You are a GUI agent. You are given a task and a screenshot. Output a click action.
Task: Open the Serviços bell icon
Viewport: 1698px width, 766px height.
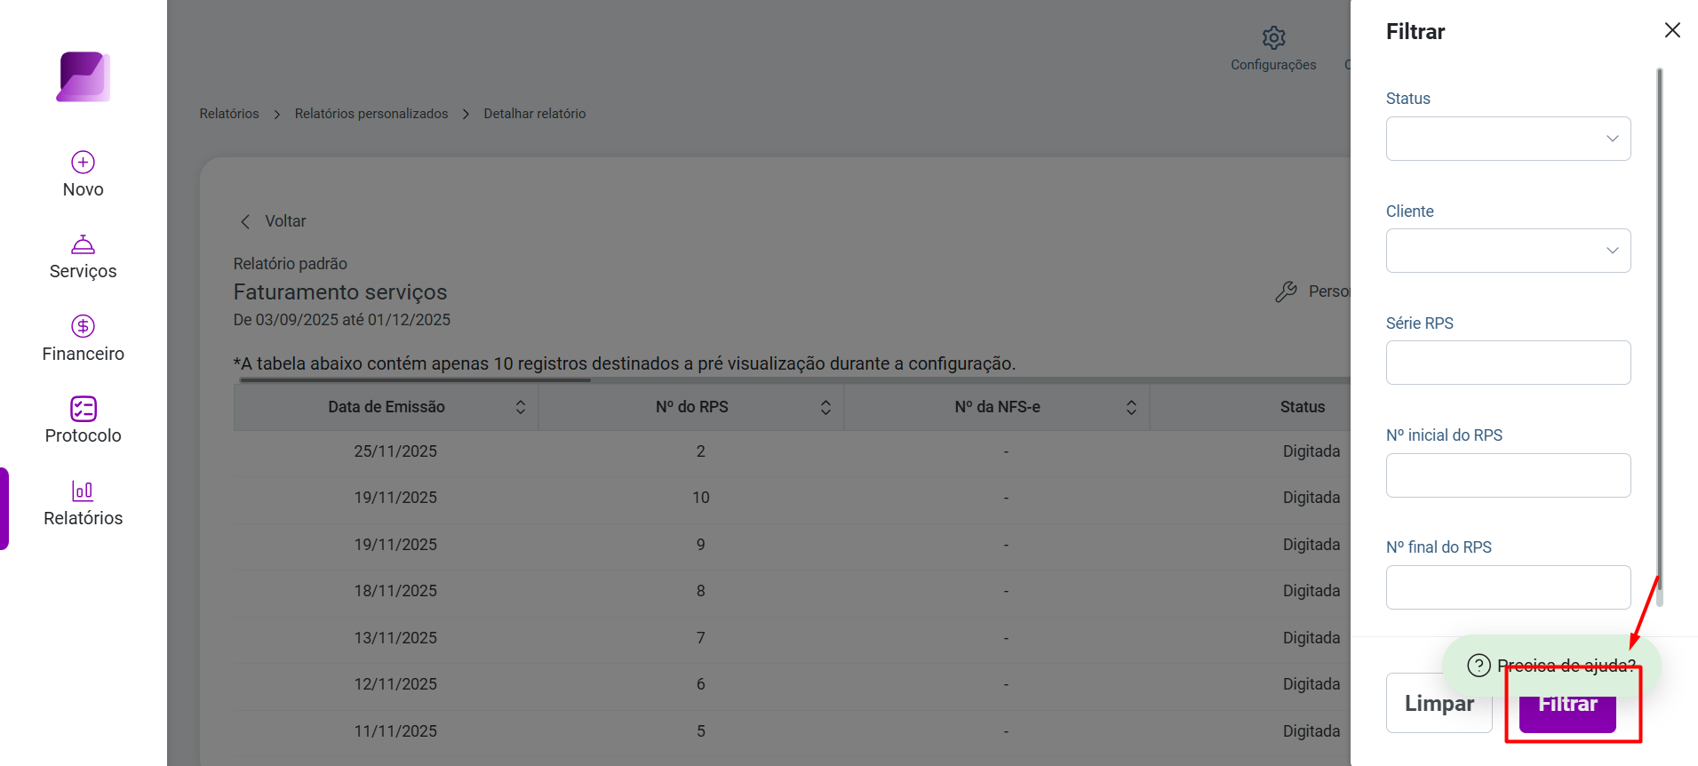click(x=84, y=244)
